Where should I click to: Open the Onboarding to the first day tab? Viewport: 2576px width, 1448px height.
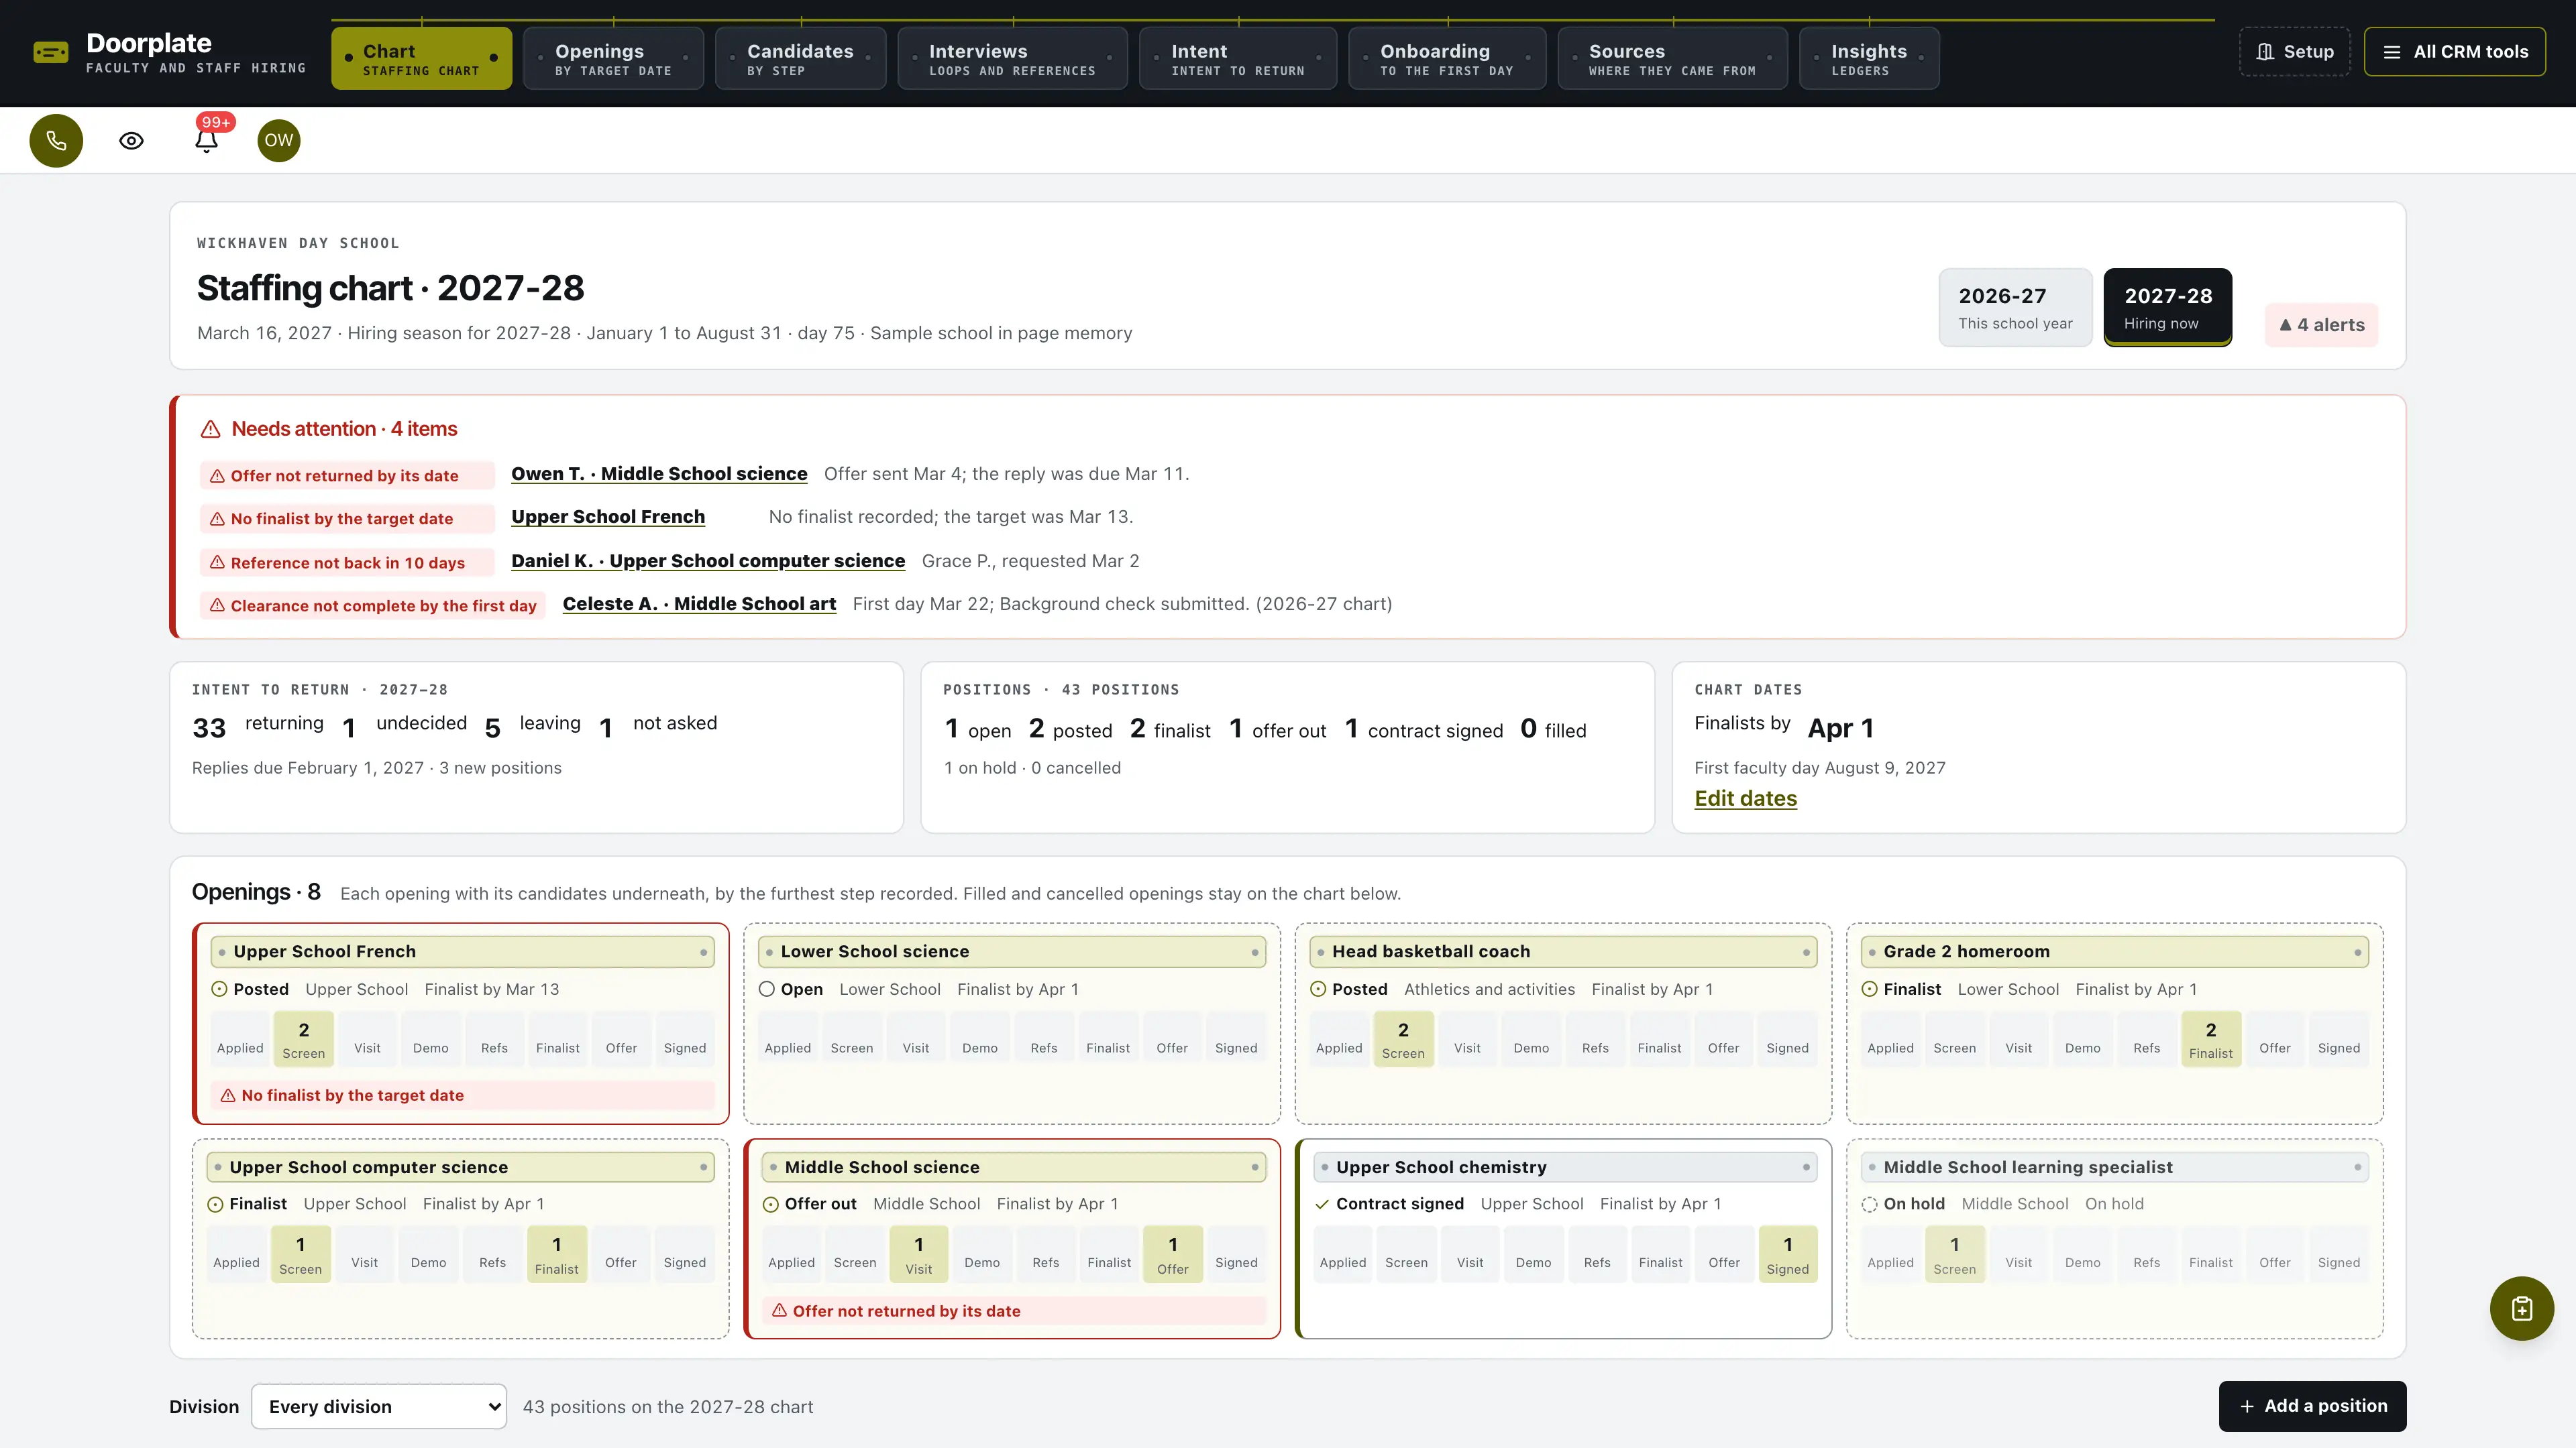click(1446, 59)
